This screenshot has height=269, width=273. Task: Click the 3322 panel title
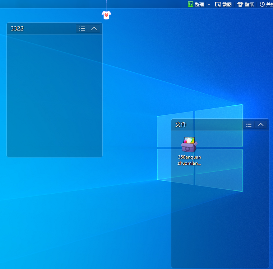17,29
